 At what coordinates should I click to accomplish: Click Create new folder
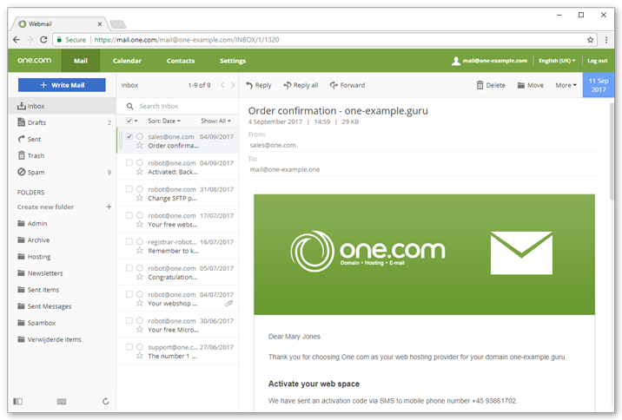[46, 207]
